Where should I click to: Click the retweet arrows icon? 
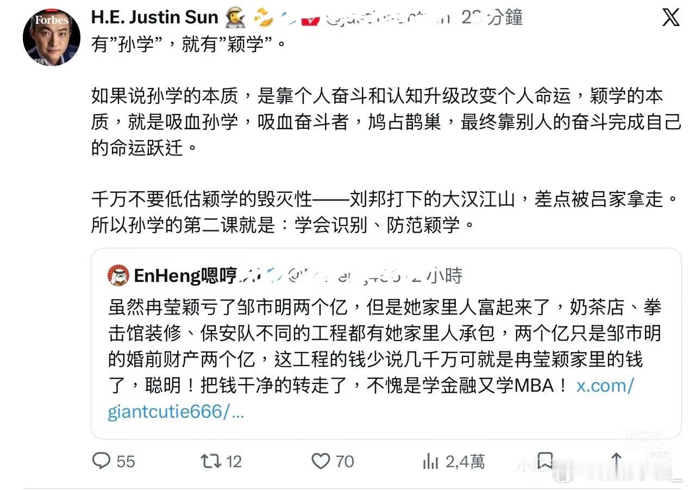click(210, 461)
